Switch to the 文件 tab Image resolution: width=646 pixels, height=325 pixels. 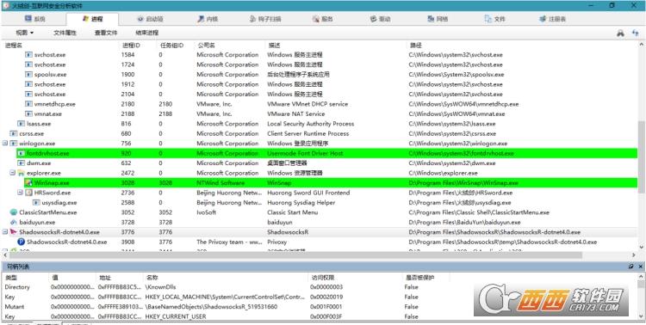coord(494,19)
